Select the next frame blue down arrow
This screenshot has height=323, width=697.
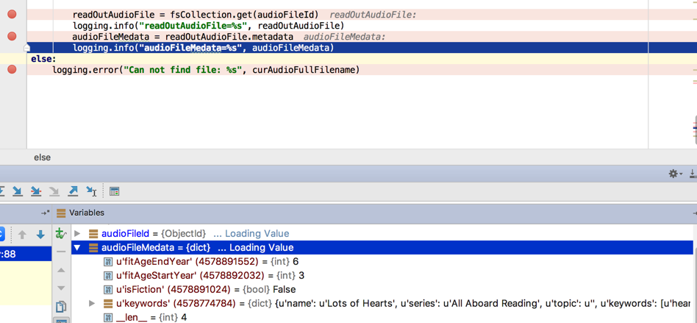coord(40,235)
